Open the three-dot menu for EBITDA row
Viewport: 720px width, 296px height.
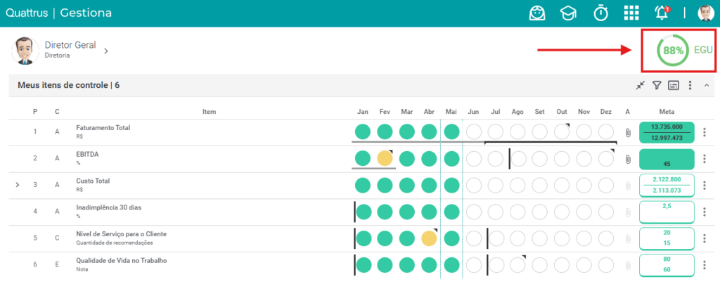[705, 159]
